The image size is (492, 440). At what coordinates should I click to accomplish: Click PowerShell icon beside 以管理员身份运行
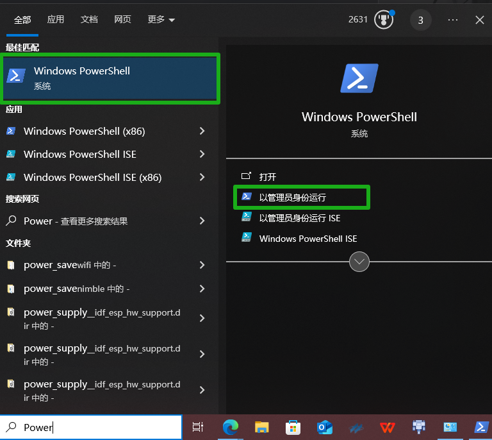click(246, 196)
